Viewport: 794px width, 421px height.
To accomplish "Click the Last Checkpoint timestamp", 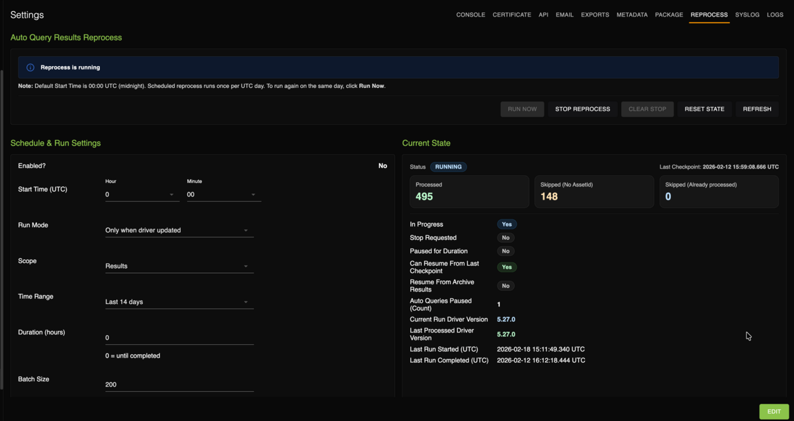I will point(740,167).
